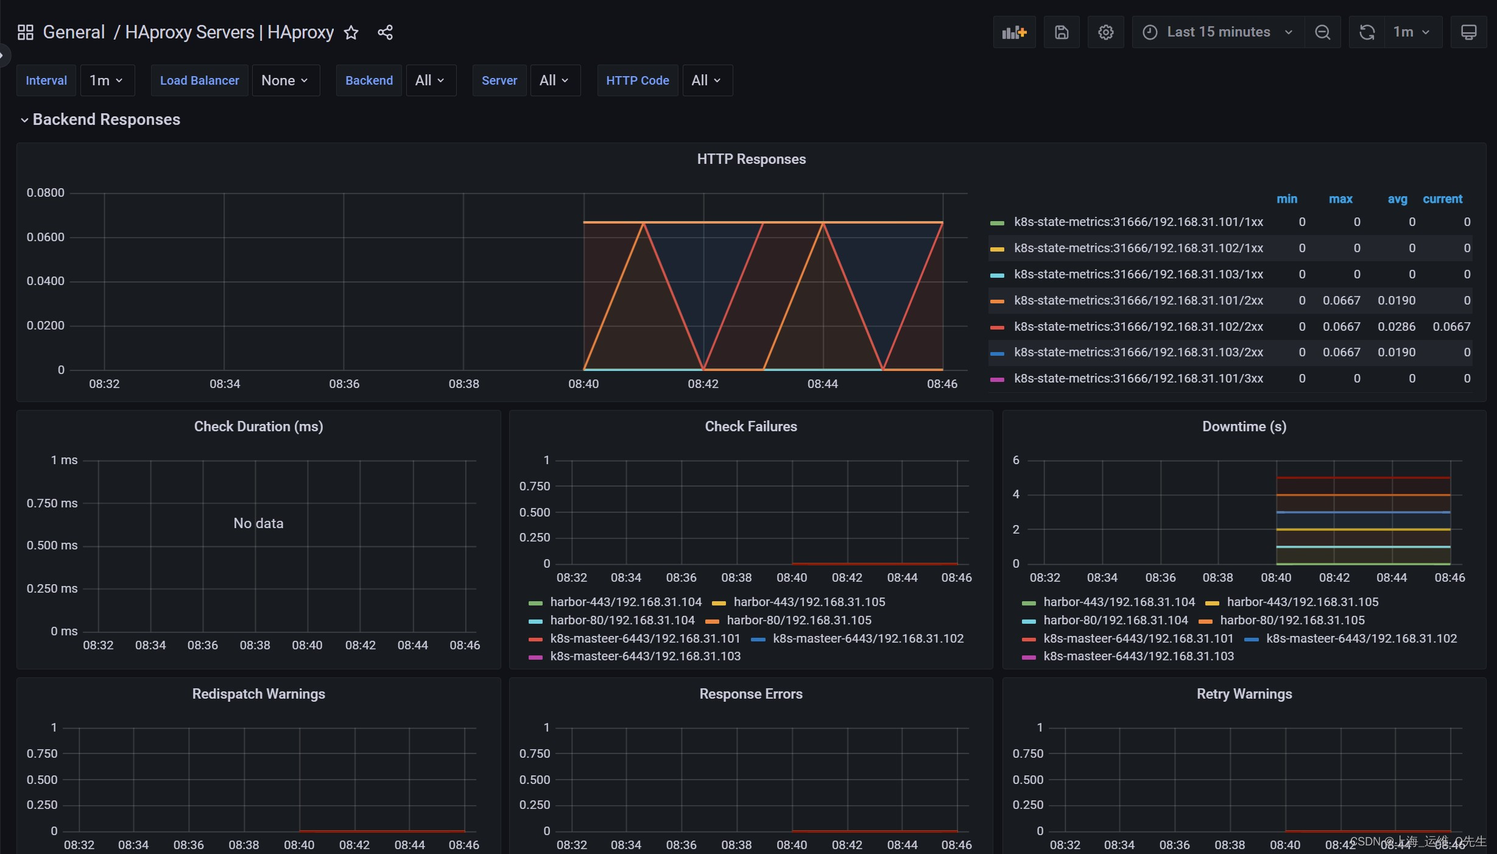Viewport: 1497px width, 854px height.
Task: Cycle view mode monitor icon
Action: click(1468, 32)
